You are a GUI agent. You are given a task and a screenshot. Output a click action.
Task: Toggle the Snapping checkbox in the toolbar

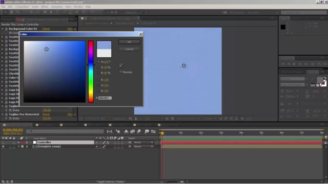point(122,12)
